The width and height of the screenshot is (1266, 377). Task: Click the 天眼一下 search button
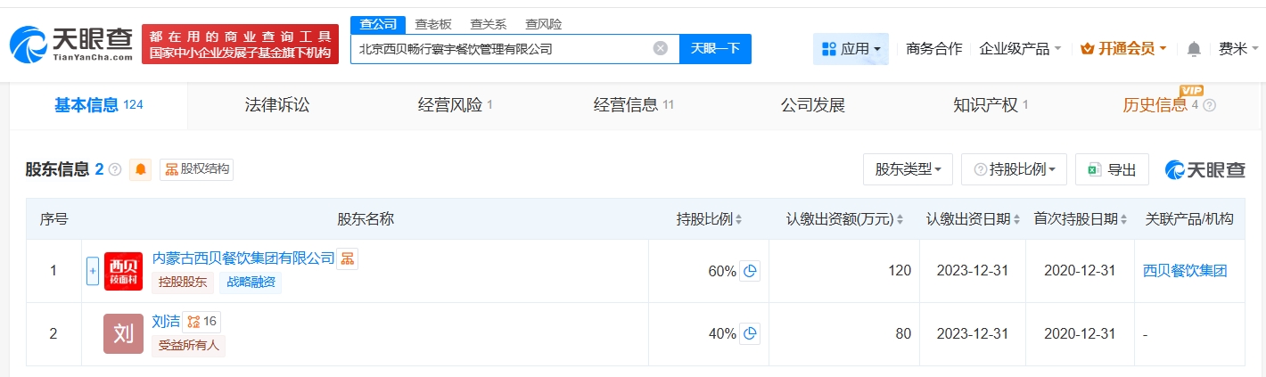click(x=715, y=49)
